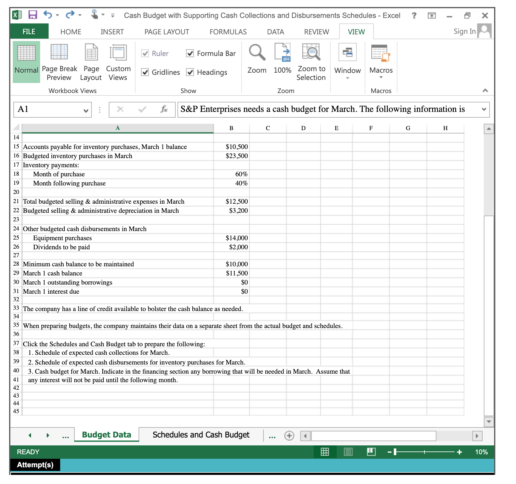The image size is (516, 484).
Task: Uncheck the Gridlines checkbox
Action: 144,72
